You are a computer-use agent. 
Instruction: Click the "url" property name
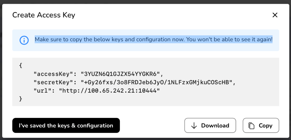point(41,90)
